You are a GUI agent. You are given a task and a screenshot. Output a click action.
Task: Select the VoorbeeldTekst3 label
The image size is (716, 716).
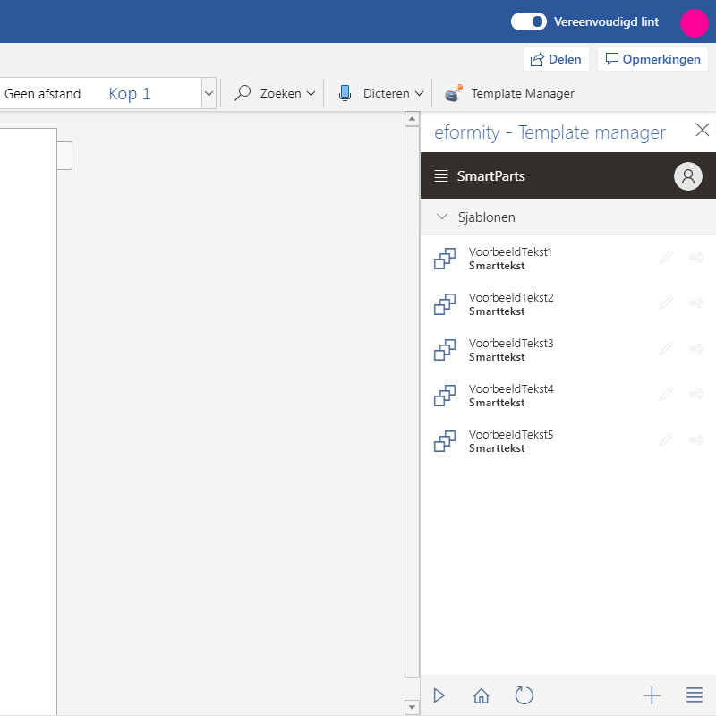[x=511, y=344]
